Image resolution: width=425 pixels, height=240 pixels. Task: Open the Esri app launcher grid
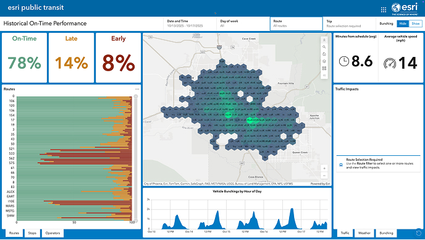pyautogui.click(x=383, y=10)
